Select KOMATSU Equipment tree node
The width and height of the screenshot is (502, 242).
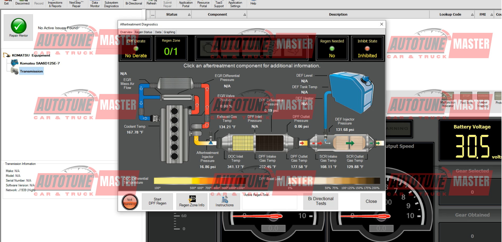[x=31, y=55]
